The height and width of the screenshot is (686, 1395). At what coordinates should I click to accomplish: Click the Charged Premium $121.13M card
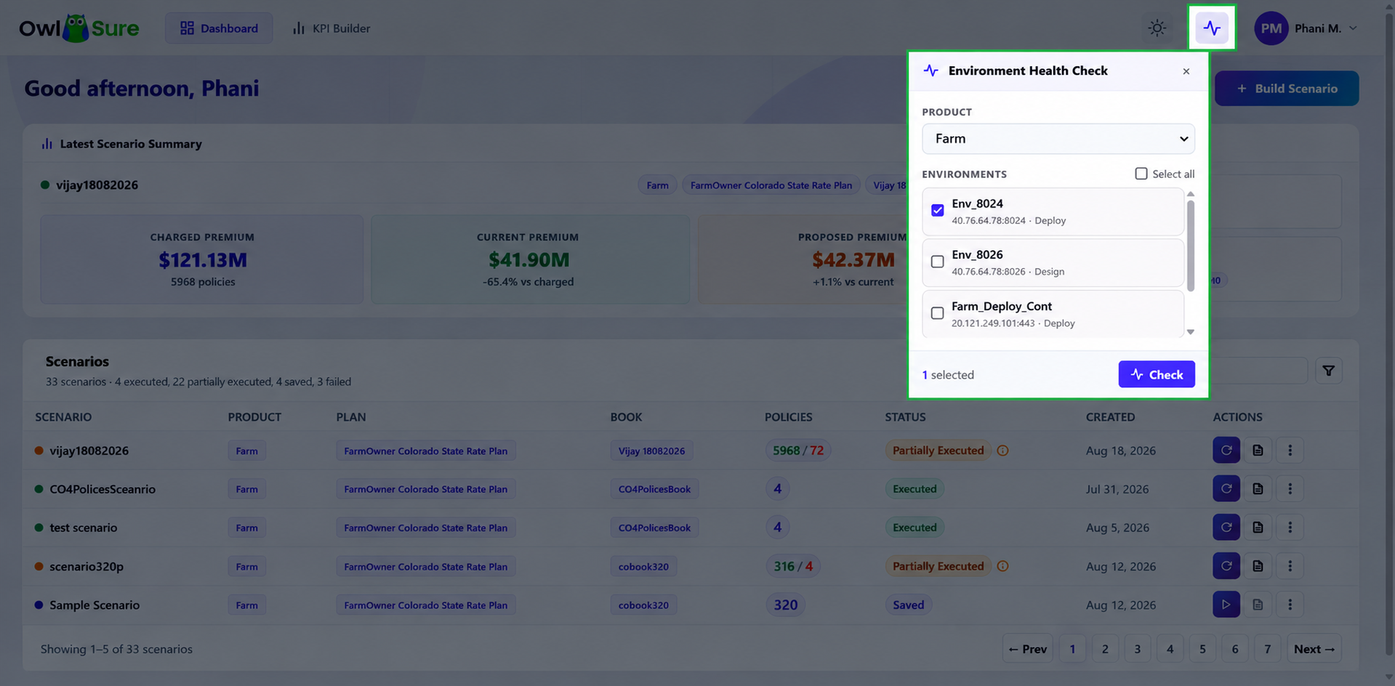point(202,259)
